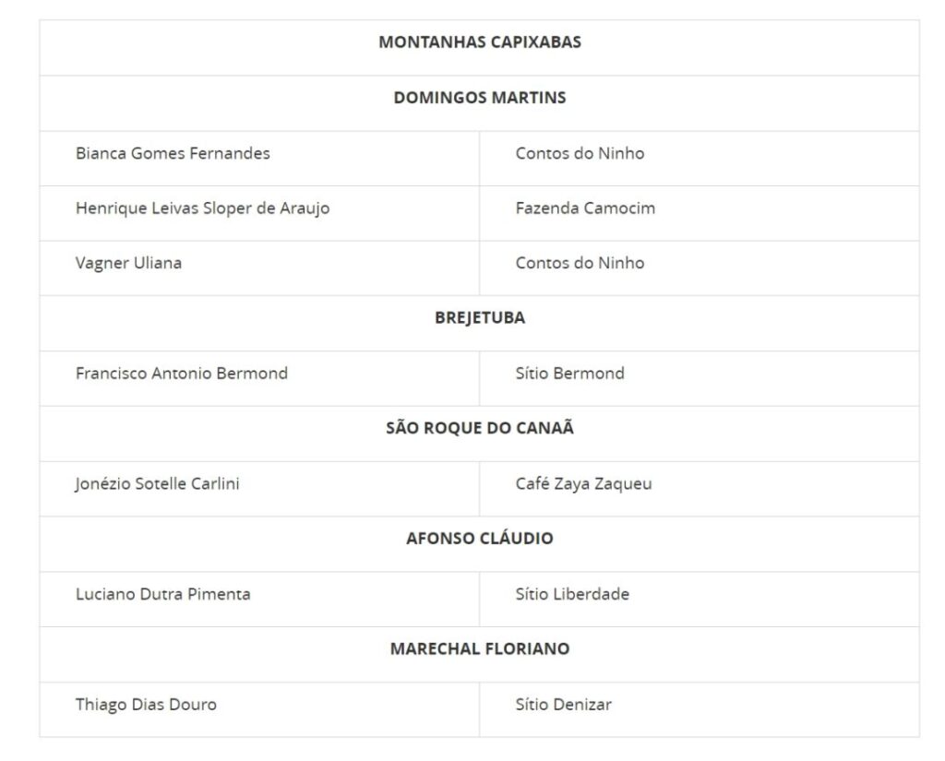Select the name Luciano Dutra Pimenta
945x761 pixels.
[162, 594]
